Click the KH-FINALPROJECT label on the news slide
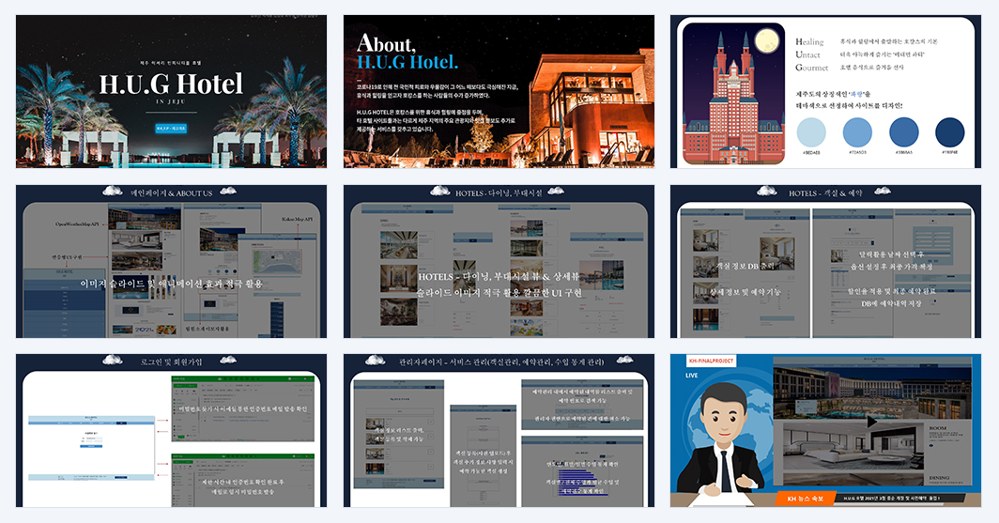The height and width of the screenshot is (523, 999). coord(711,361)
